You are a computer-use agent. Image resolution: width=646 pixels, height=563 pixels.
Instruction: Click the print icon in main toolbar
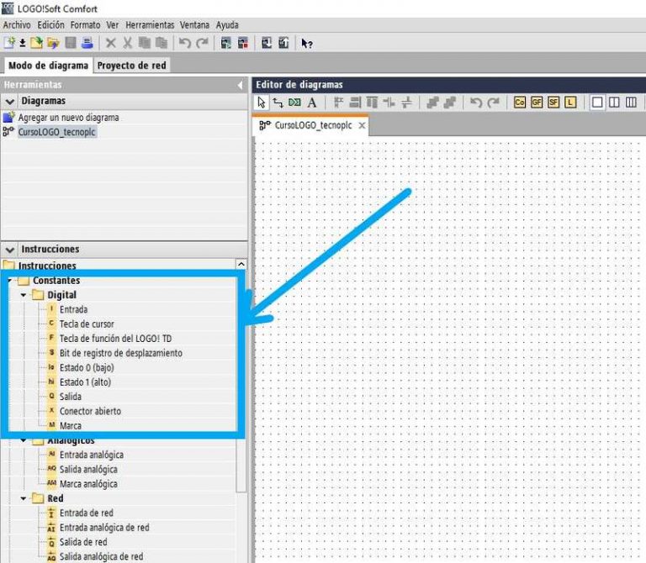point(87,43)
